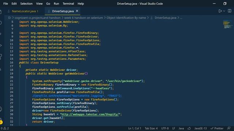This screenshot has width=234, height=131.
Task: Open the Go menu
Action: [x=48, y=4]
